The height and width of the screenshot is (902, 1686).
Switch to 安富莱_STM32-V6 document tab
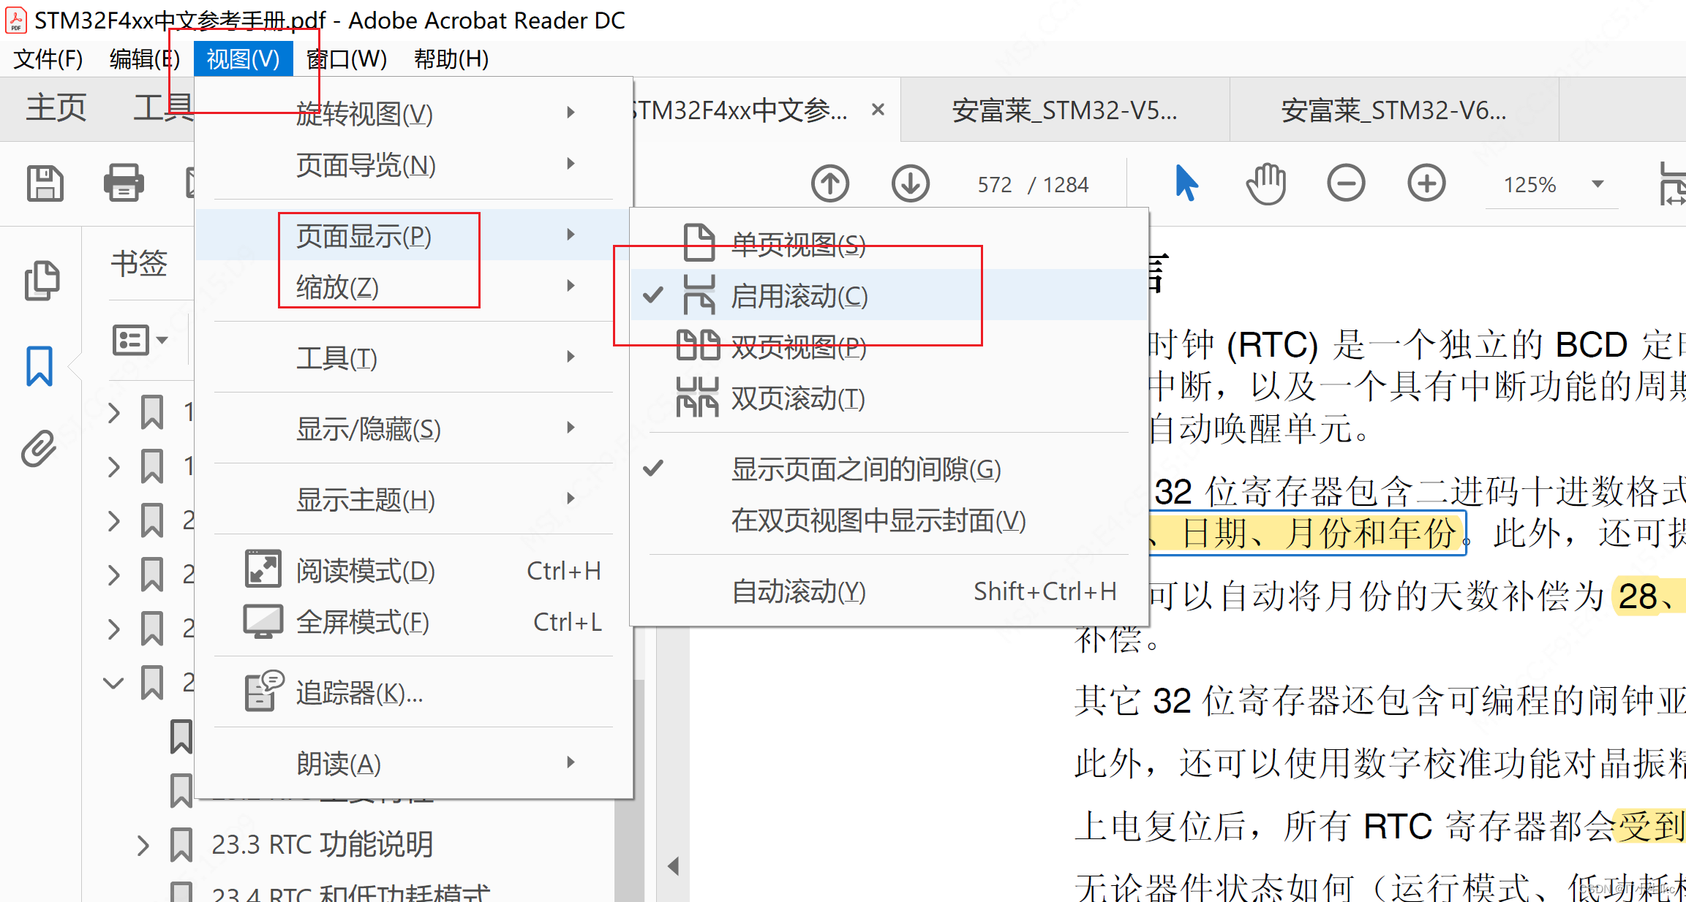pos(1394,110)
